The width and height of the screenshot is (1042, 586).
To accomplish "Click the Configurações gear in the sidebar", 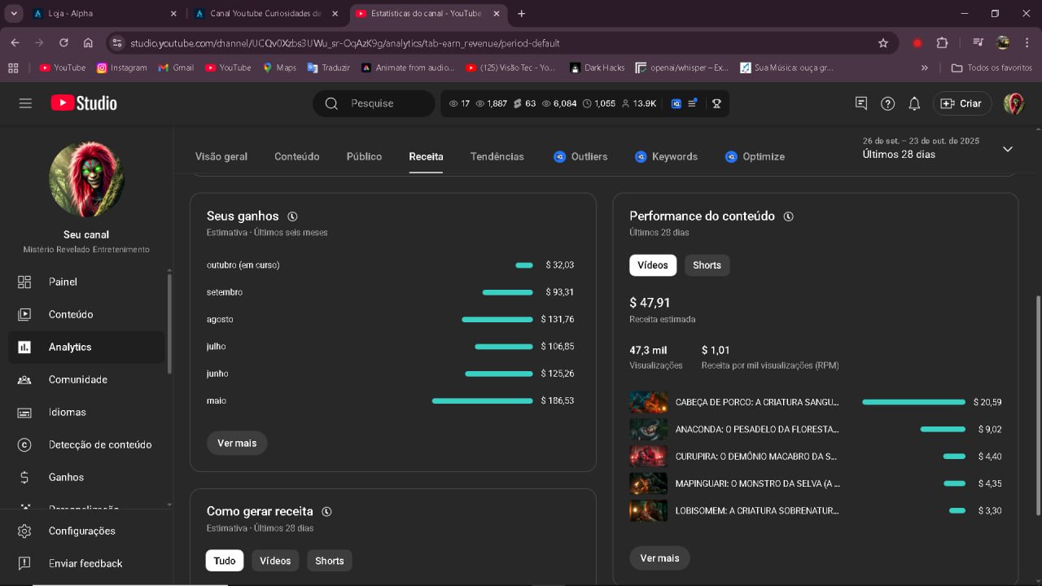I will pyautogui.click(x=24, y=531).
